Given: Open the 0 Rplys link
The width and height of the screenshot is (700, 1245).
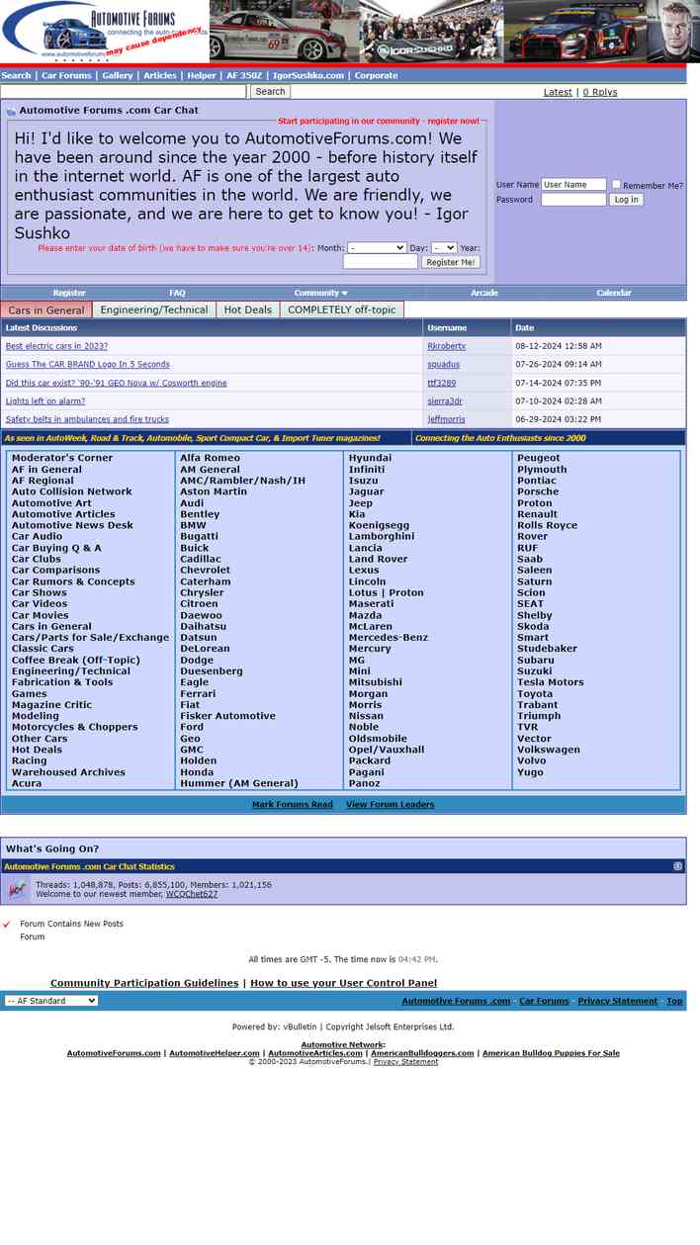Looking at the screenshot, I should [x=600, y=92].
